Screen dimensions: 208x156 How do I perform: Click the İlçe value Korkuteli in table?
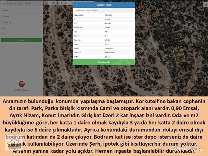(x=108, y=23)
